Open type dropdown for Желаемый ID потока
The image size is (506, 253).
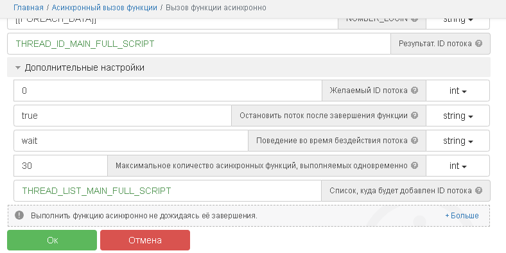[458, 91]
